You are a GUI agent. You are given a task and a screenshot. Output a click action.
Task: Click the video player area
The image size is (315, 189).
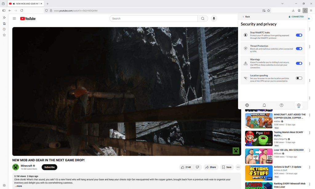(126, 91)
